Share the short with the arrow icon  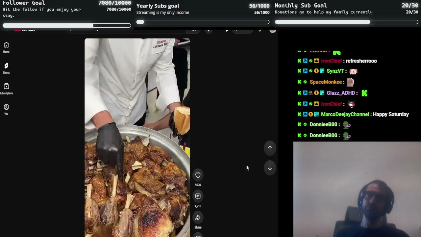[x=198, y=218]
